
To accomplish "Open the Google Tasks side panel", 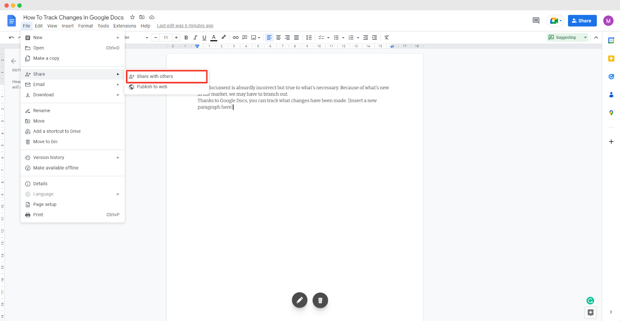I will (x=611, y=76).
